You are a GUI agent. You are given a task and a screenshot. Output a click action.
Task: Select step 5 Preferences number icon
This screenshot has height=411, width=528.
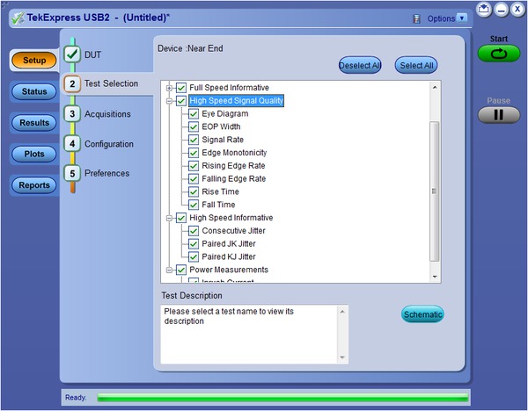coord(72,174)
